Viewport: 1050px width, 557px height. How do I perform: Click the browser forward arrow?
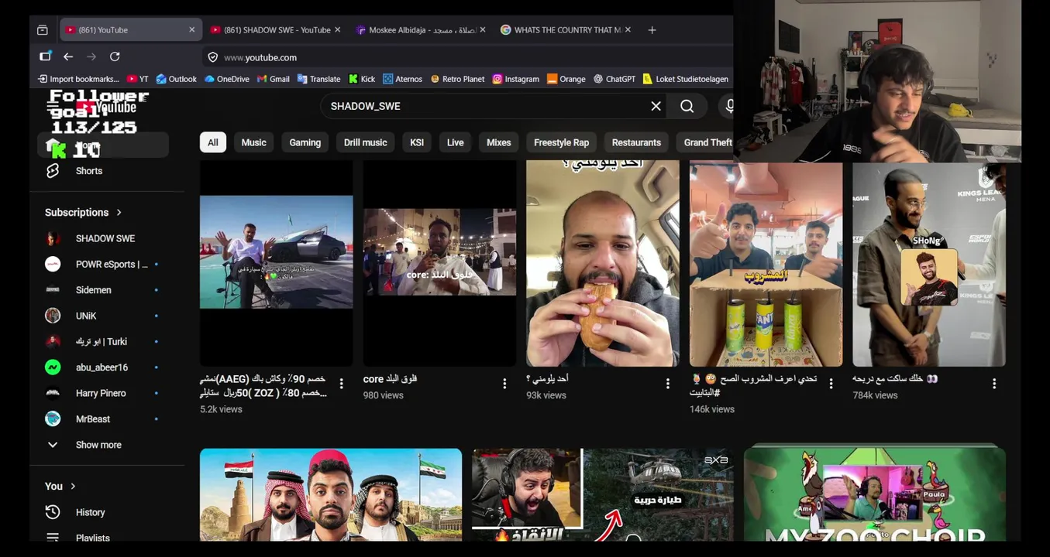click(x=91, y=56)
